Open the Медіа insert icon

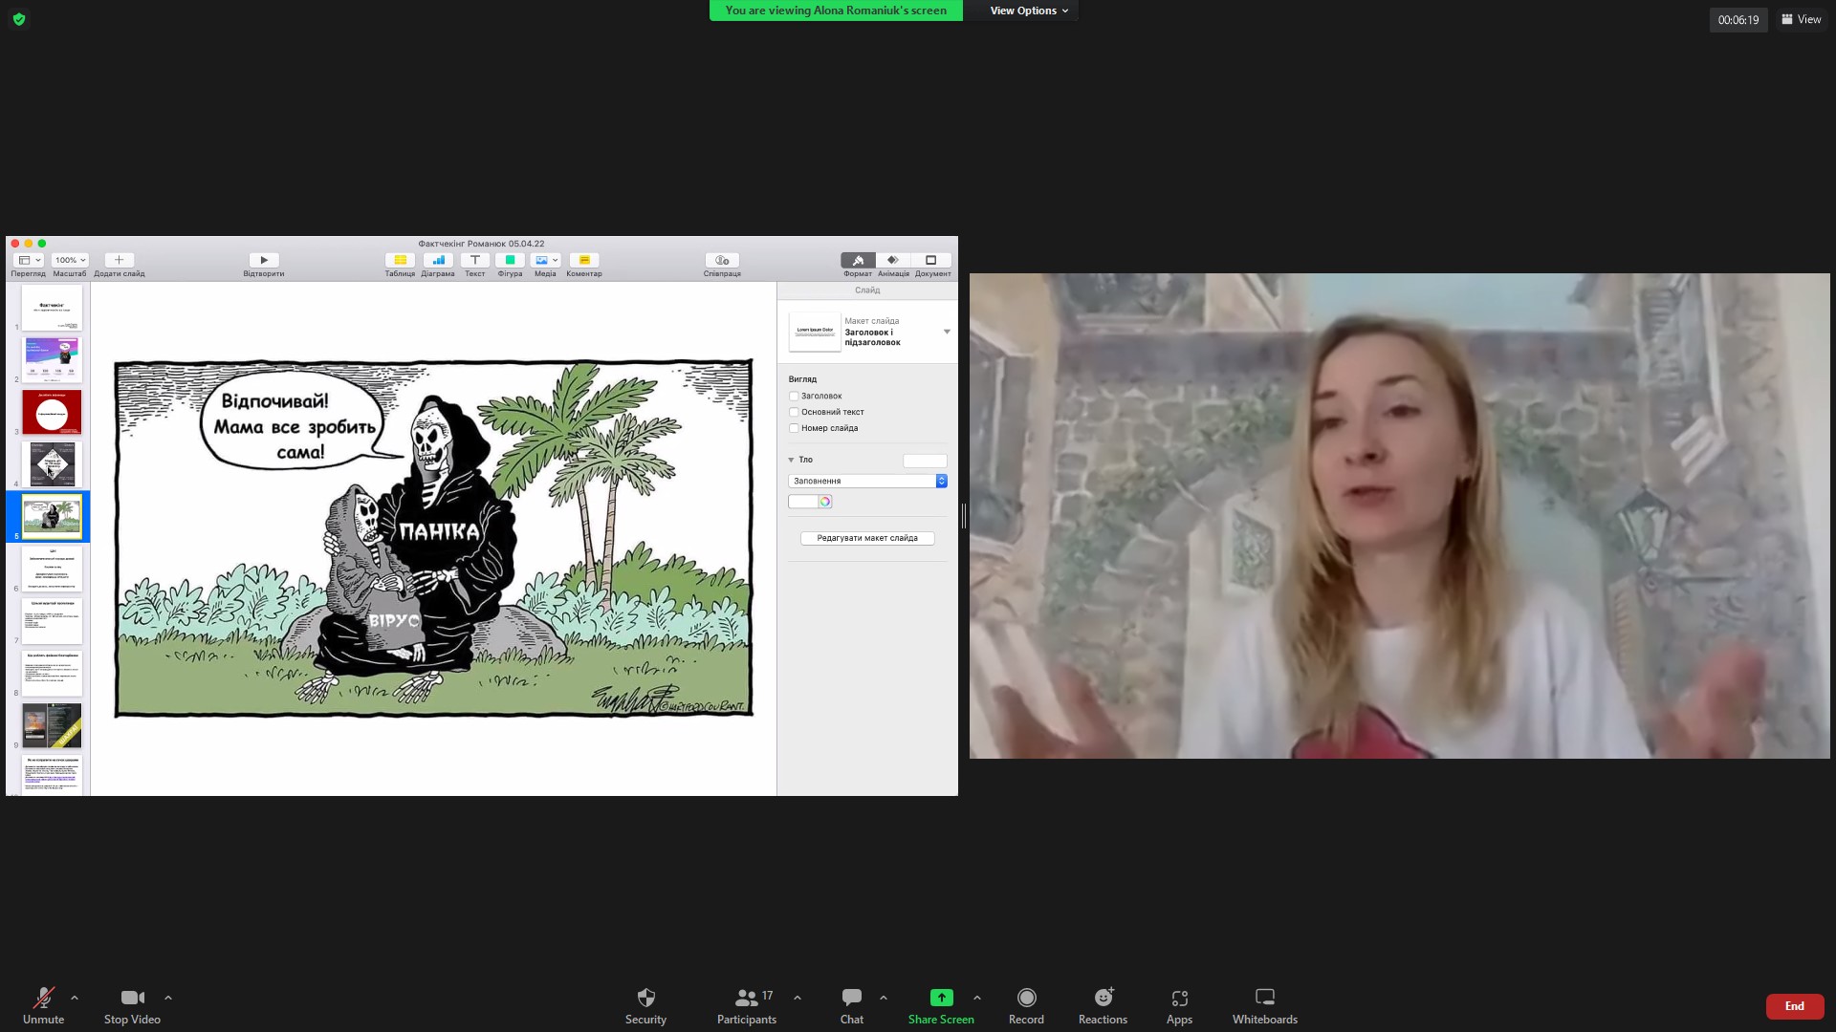coord(545,260)
